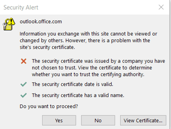Click 'The security certificate date is valid' text
This screenshot has width=171, height=129.
(x=72, y=85)
